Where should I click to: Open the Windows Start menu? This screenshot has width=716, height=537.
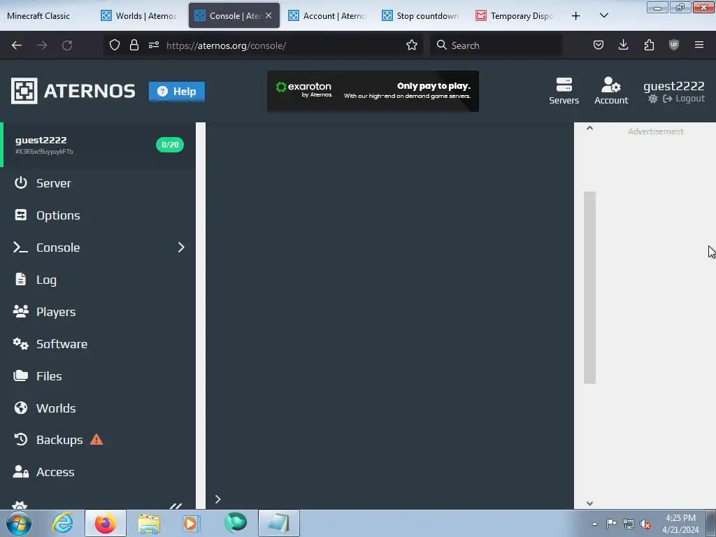[19, 523]
